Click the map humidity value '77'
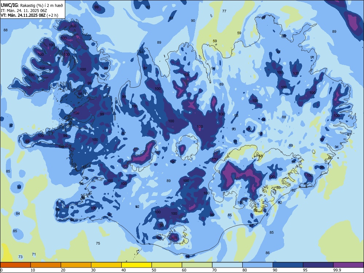 (224, 11)
